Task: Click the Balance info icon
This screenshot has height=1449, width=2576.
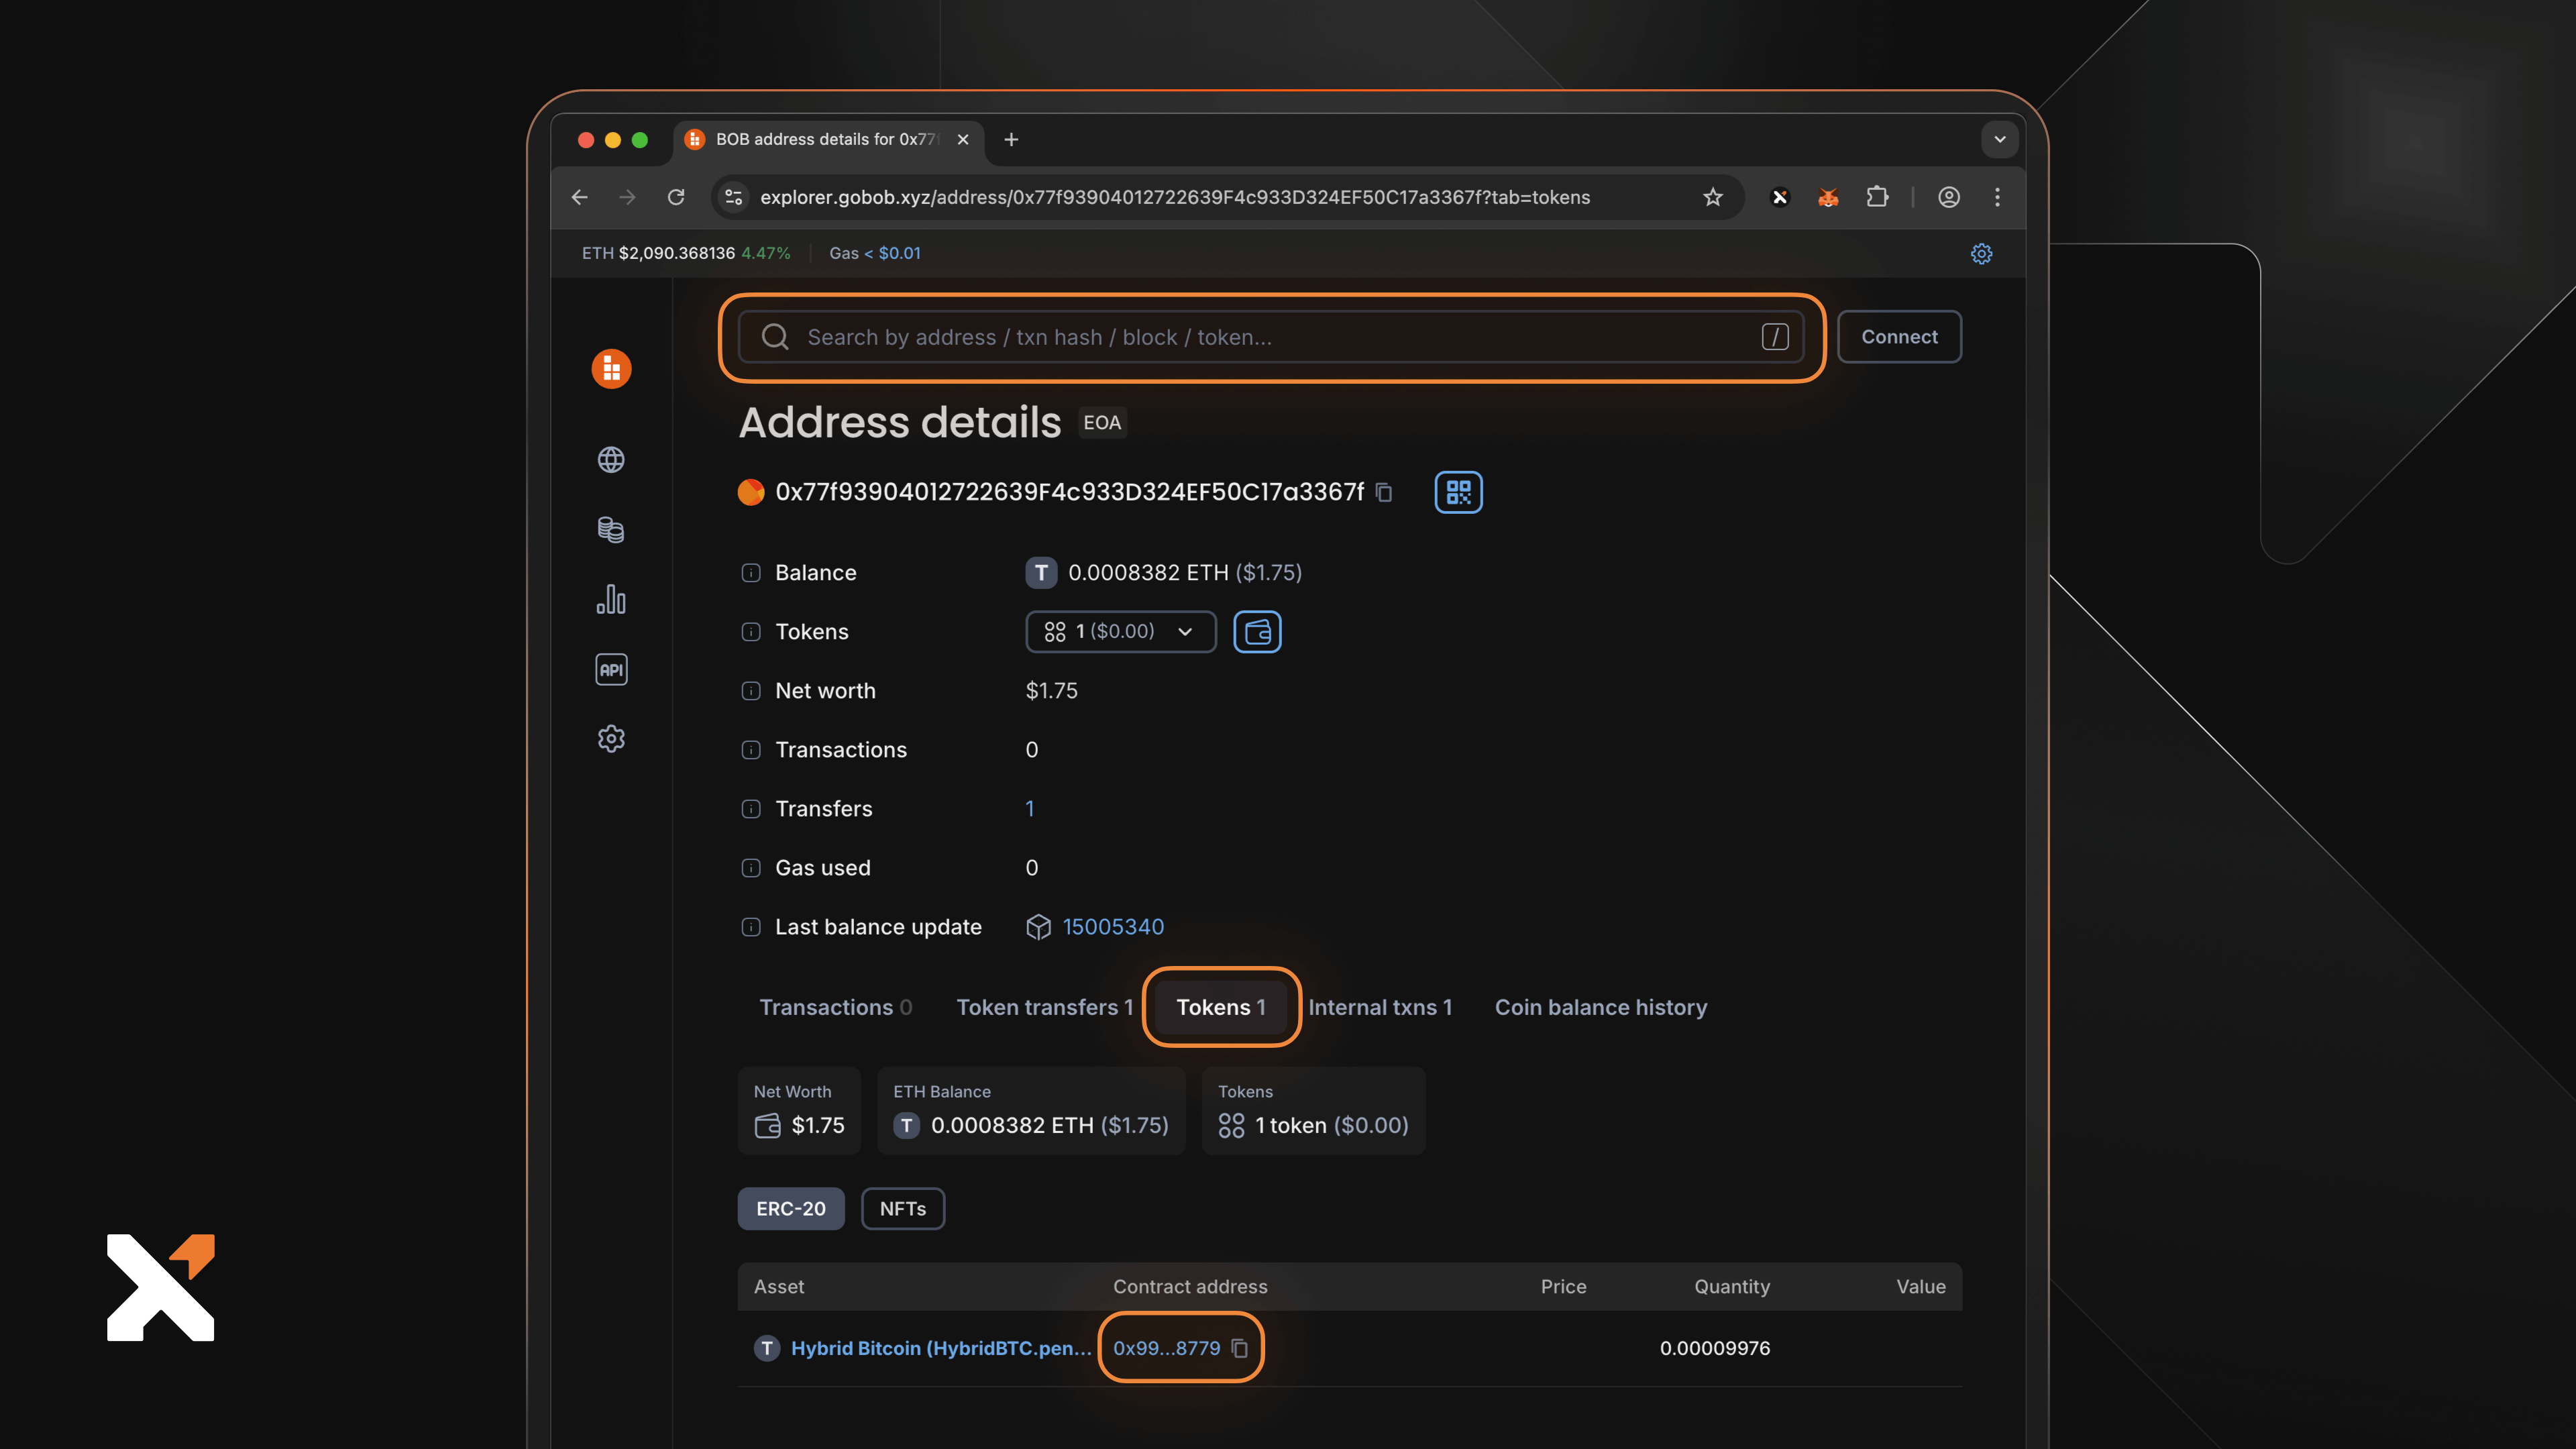Action: click(x=750, y=573)
